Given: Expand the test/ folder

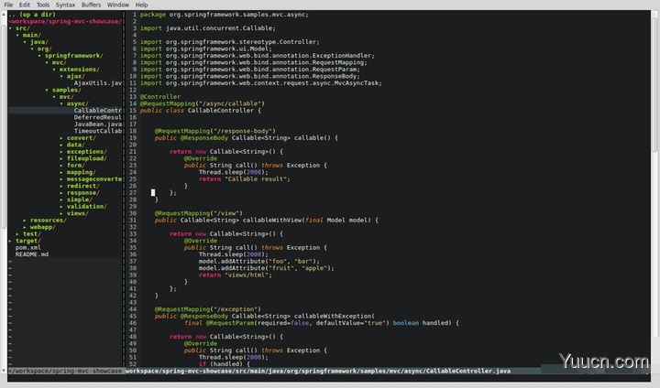Looking at the screenshot, I should [x=28, y=234].
